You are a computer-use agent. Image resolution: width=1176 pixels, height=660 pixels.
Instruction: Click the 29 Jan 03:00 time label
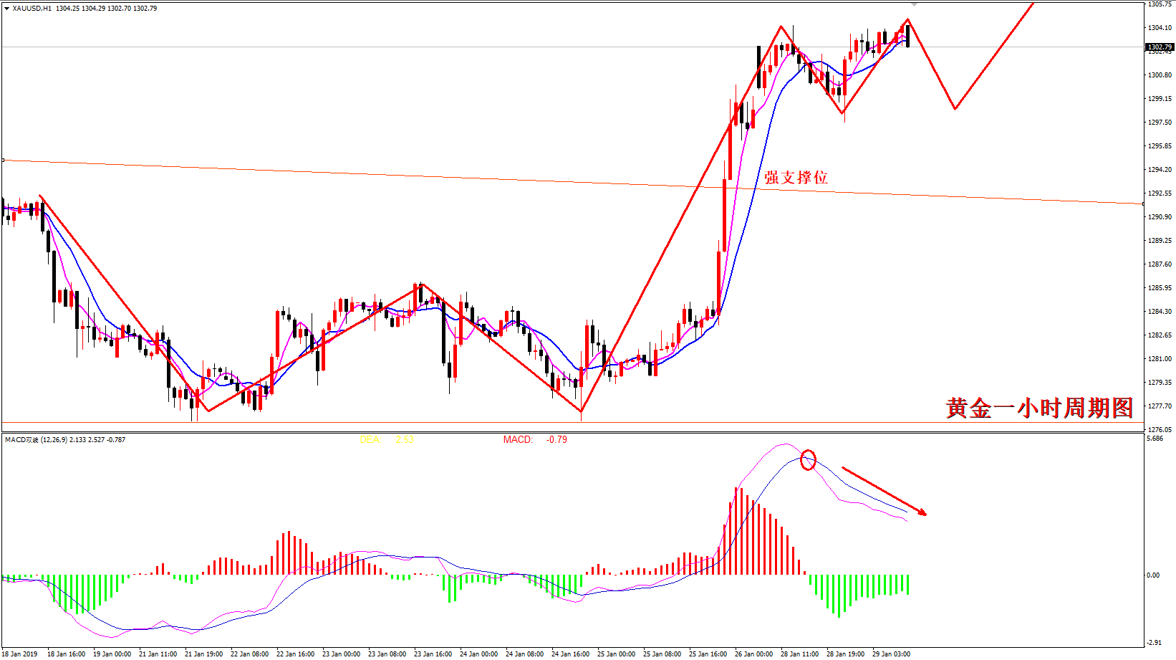[x=892, y=654]
